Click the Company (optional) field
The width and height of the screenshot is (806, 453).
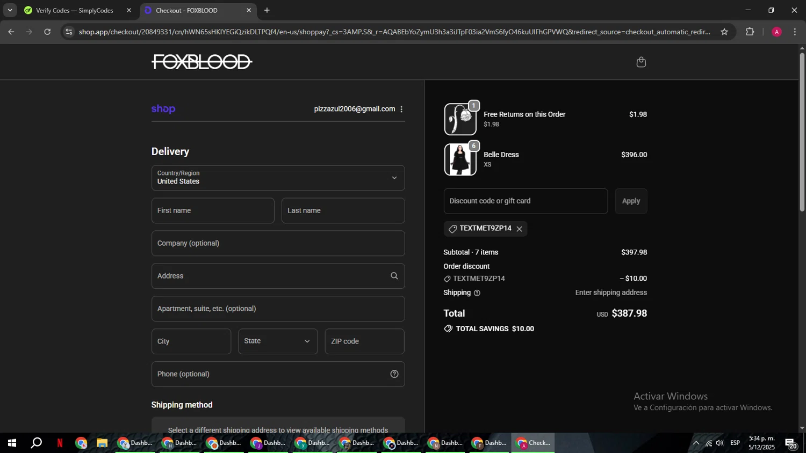(278, 243)
